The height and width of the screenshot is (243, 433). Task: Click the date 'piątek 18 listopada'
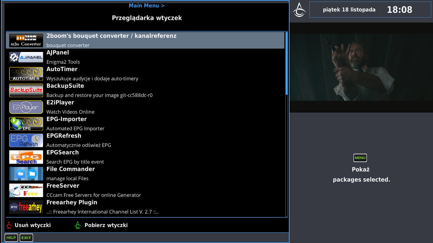pos(349,9)
